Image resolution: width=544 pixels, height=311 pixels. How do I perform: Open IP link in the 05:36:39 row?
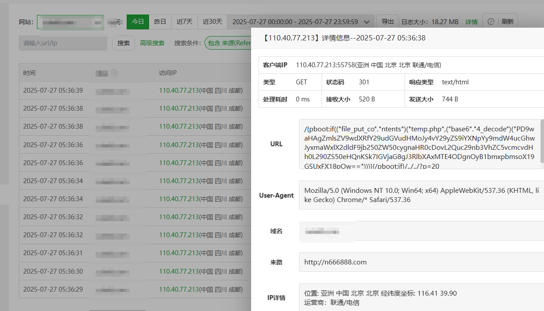[179, 90]
